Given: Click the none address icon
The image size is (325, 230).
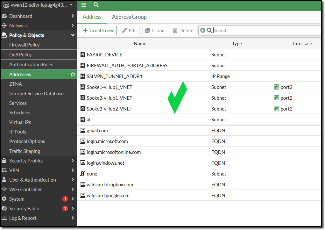Looking at the screenshot, I should [82, 174].
